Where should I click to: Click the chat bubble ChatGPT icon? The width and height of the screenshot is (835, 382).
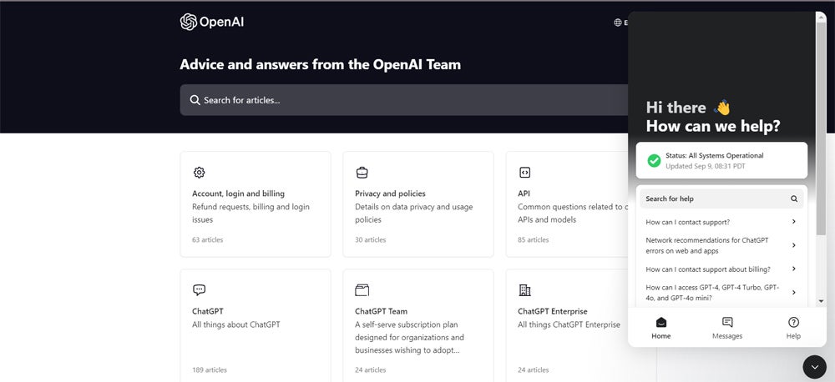(200, 290)
